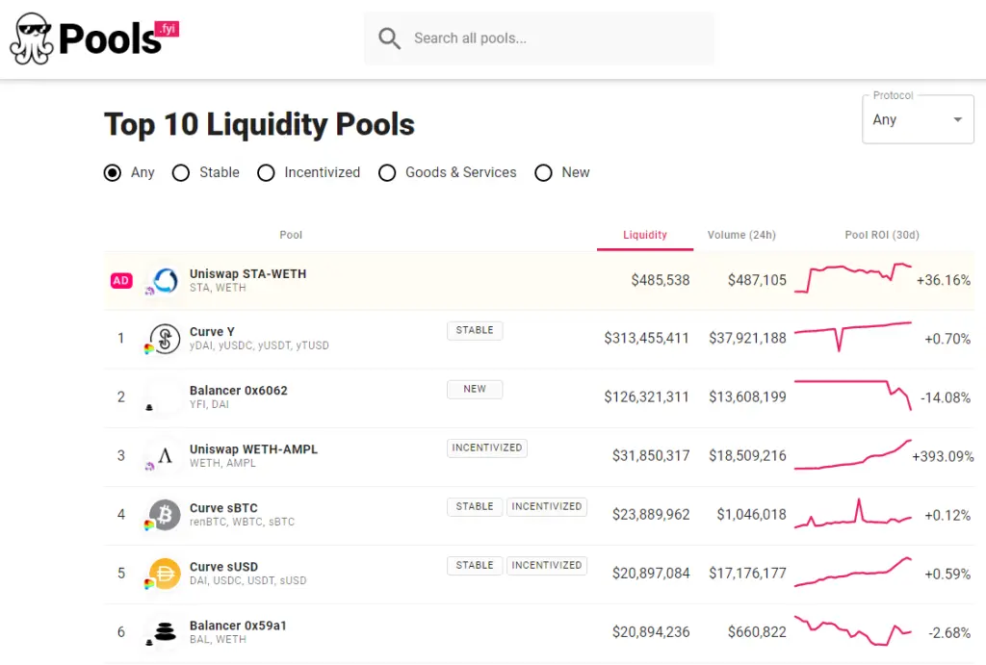Click the ROI sparkline for Curve Y

[x=853, y=336]
